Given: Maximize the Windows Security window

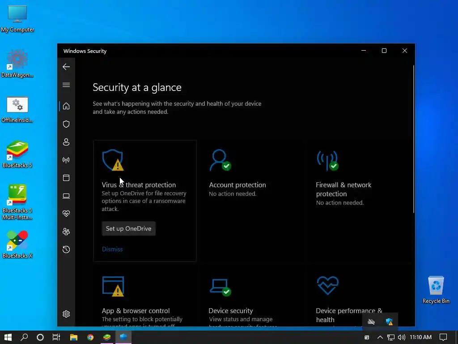Looking at the screenshot, I should point(384,51).
